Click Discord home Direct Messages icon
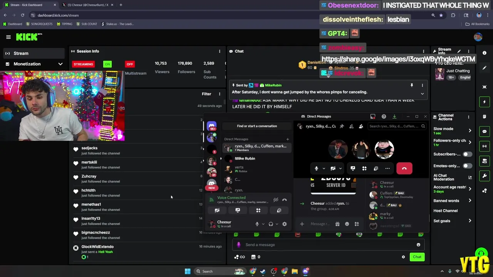Viewport: 493px width, 277px height. click(211, 126)
